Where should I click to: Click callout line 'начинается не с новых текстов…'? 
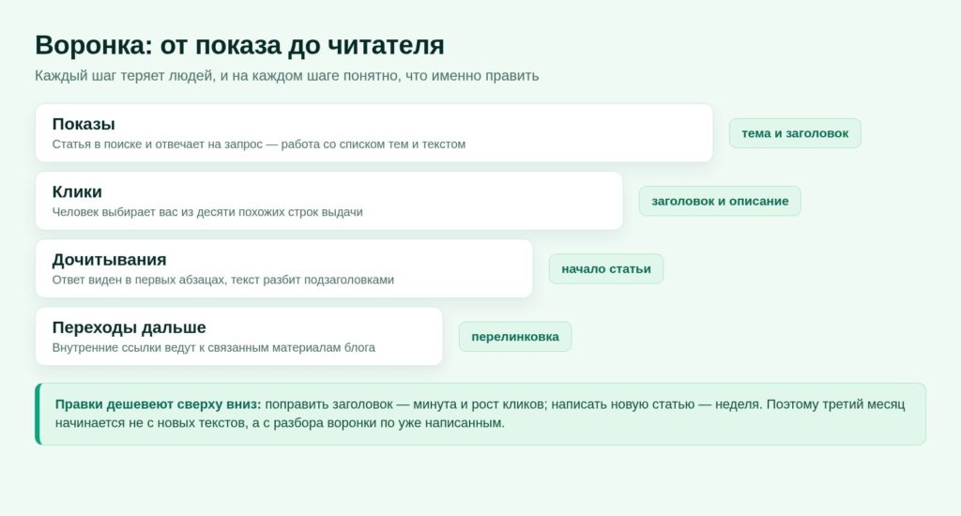click(x=280, y=423)
